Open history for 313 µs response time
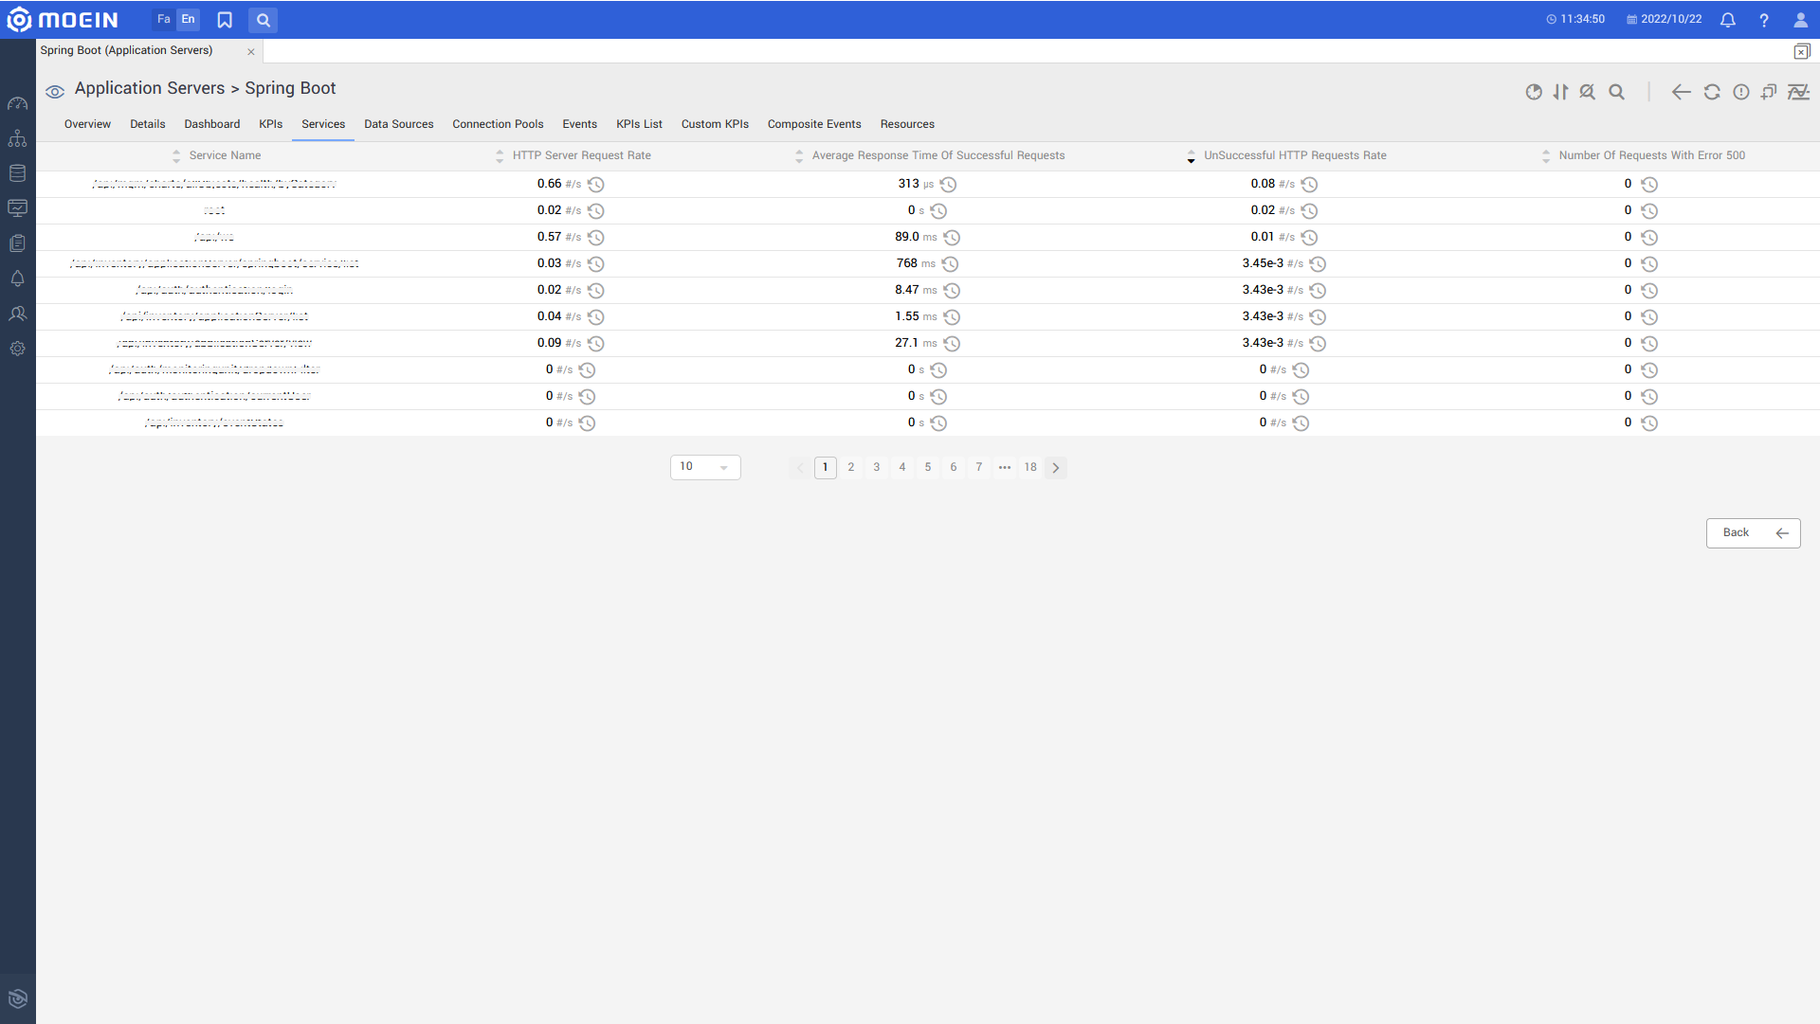The width and height of the screenshot is (1820, 1024). click(x=948, y=185)
